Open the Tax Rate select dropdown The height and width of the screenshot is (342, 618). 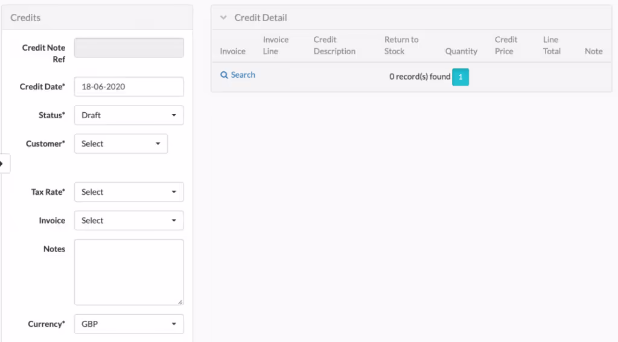(129, 192)
